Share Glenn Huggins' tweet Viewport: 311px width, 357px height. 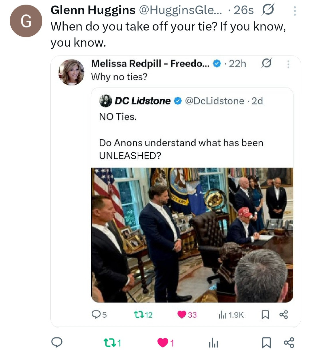point(289,343)
